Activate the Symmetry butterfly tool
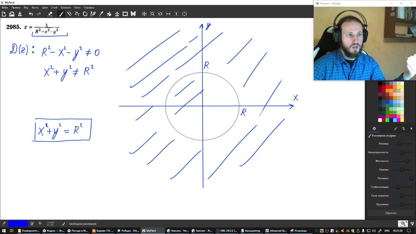The height and width of the screenshot is (234, 416). 133,14
